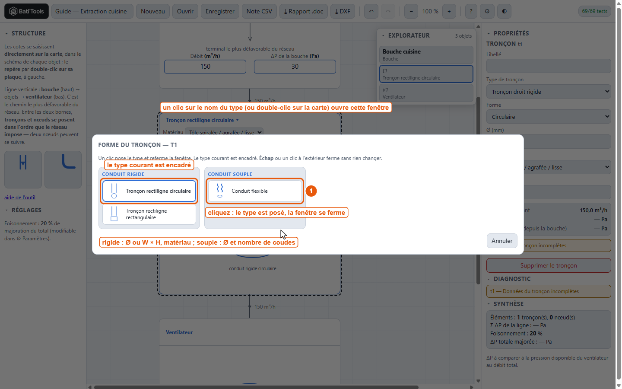This screenshot has width=622, height=389.
Task: Click the Débit field showing 150
Action: (205, 67)
